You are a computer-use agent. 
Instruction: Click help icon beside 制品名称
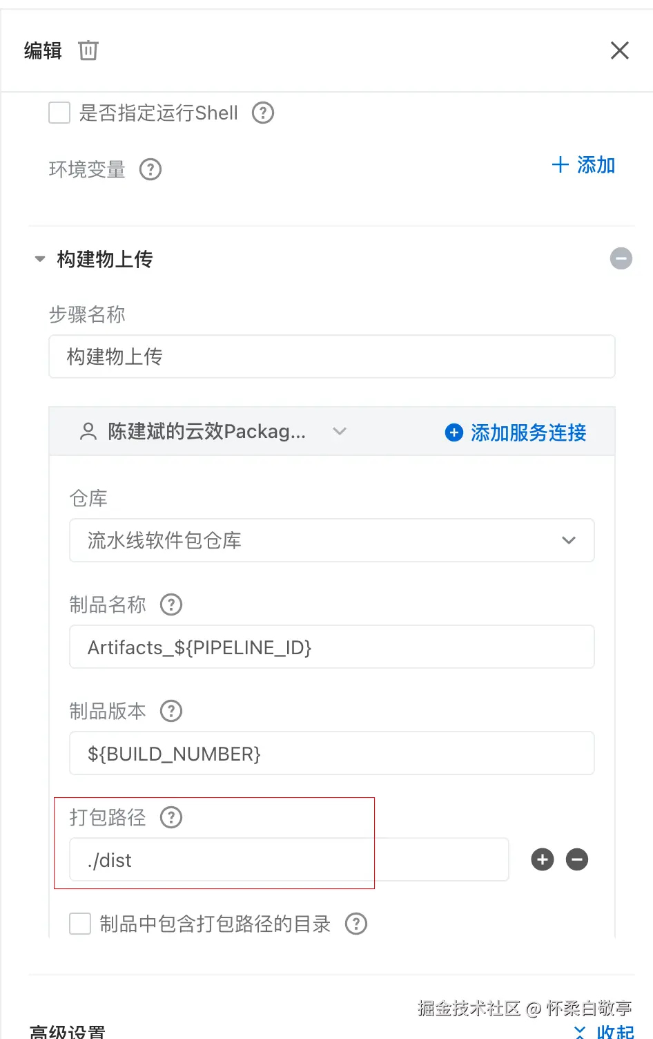[x=171, y=604]
